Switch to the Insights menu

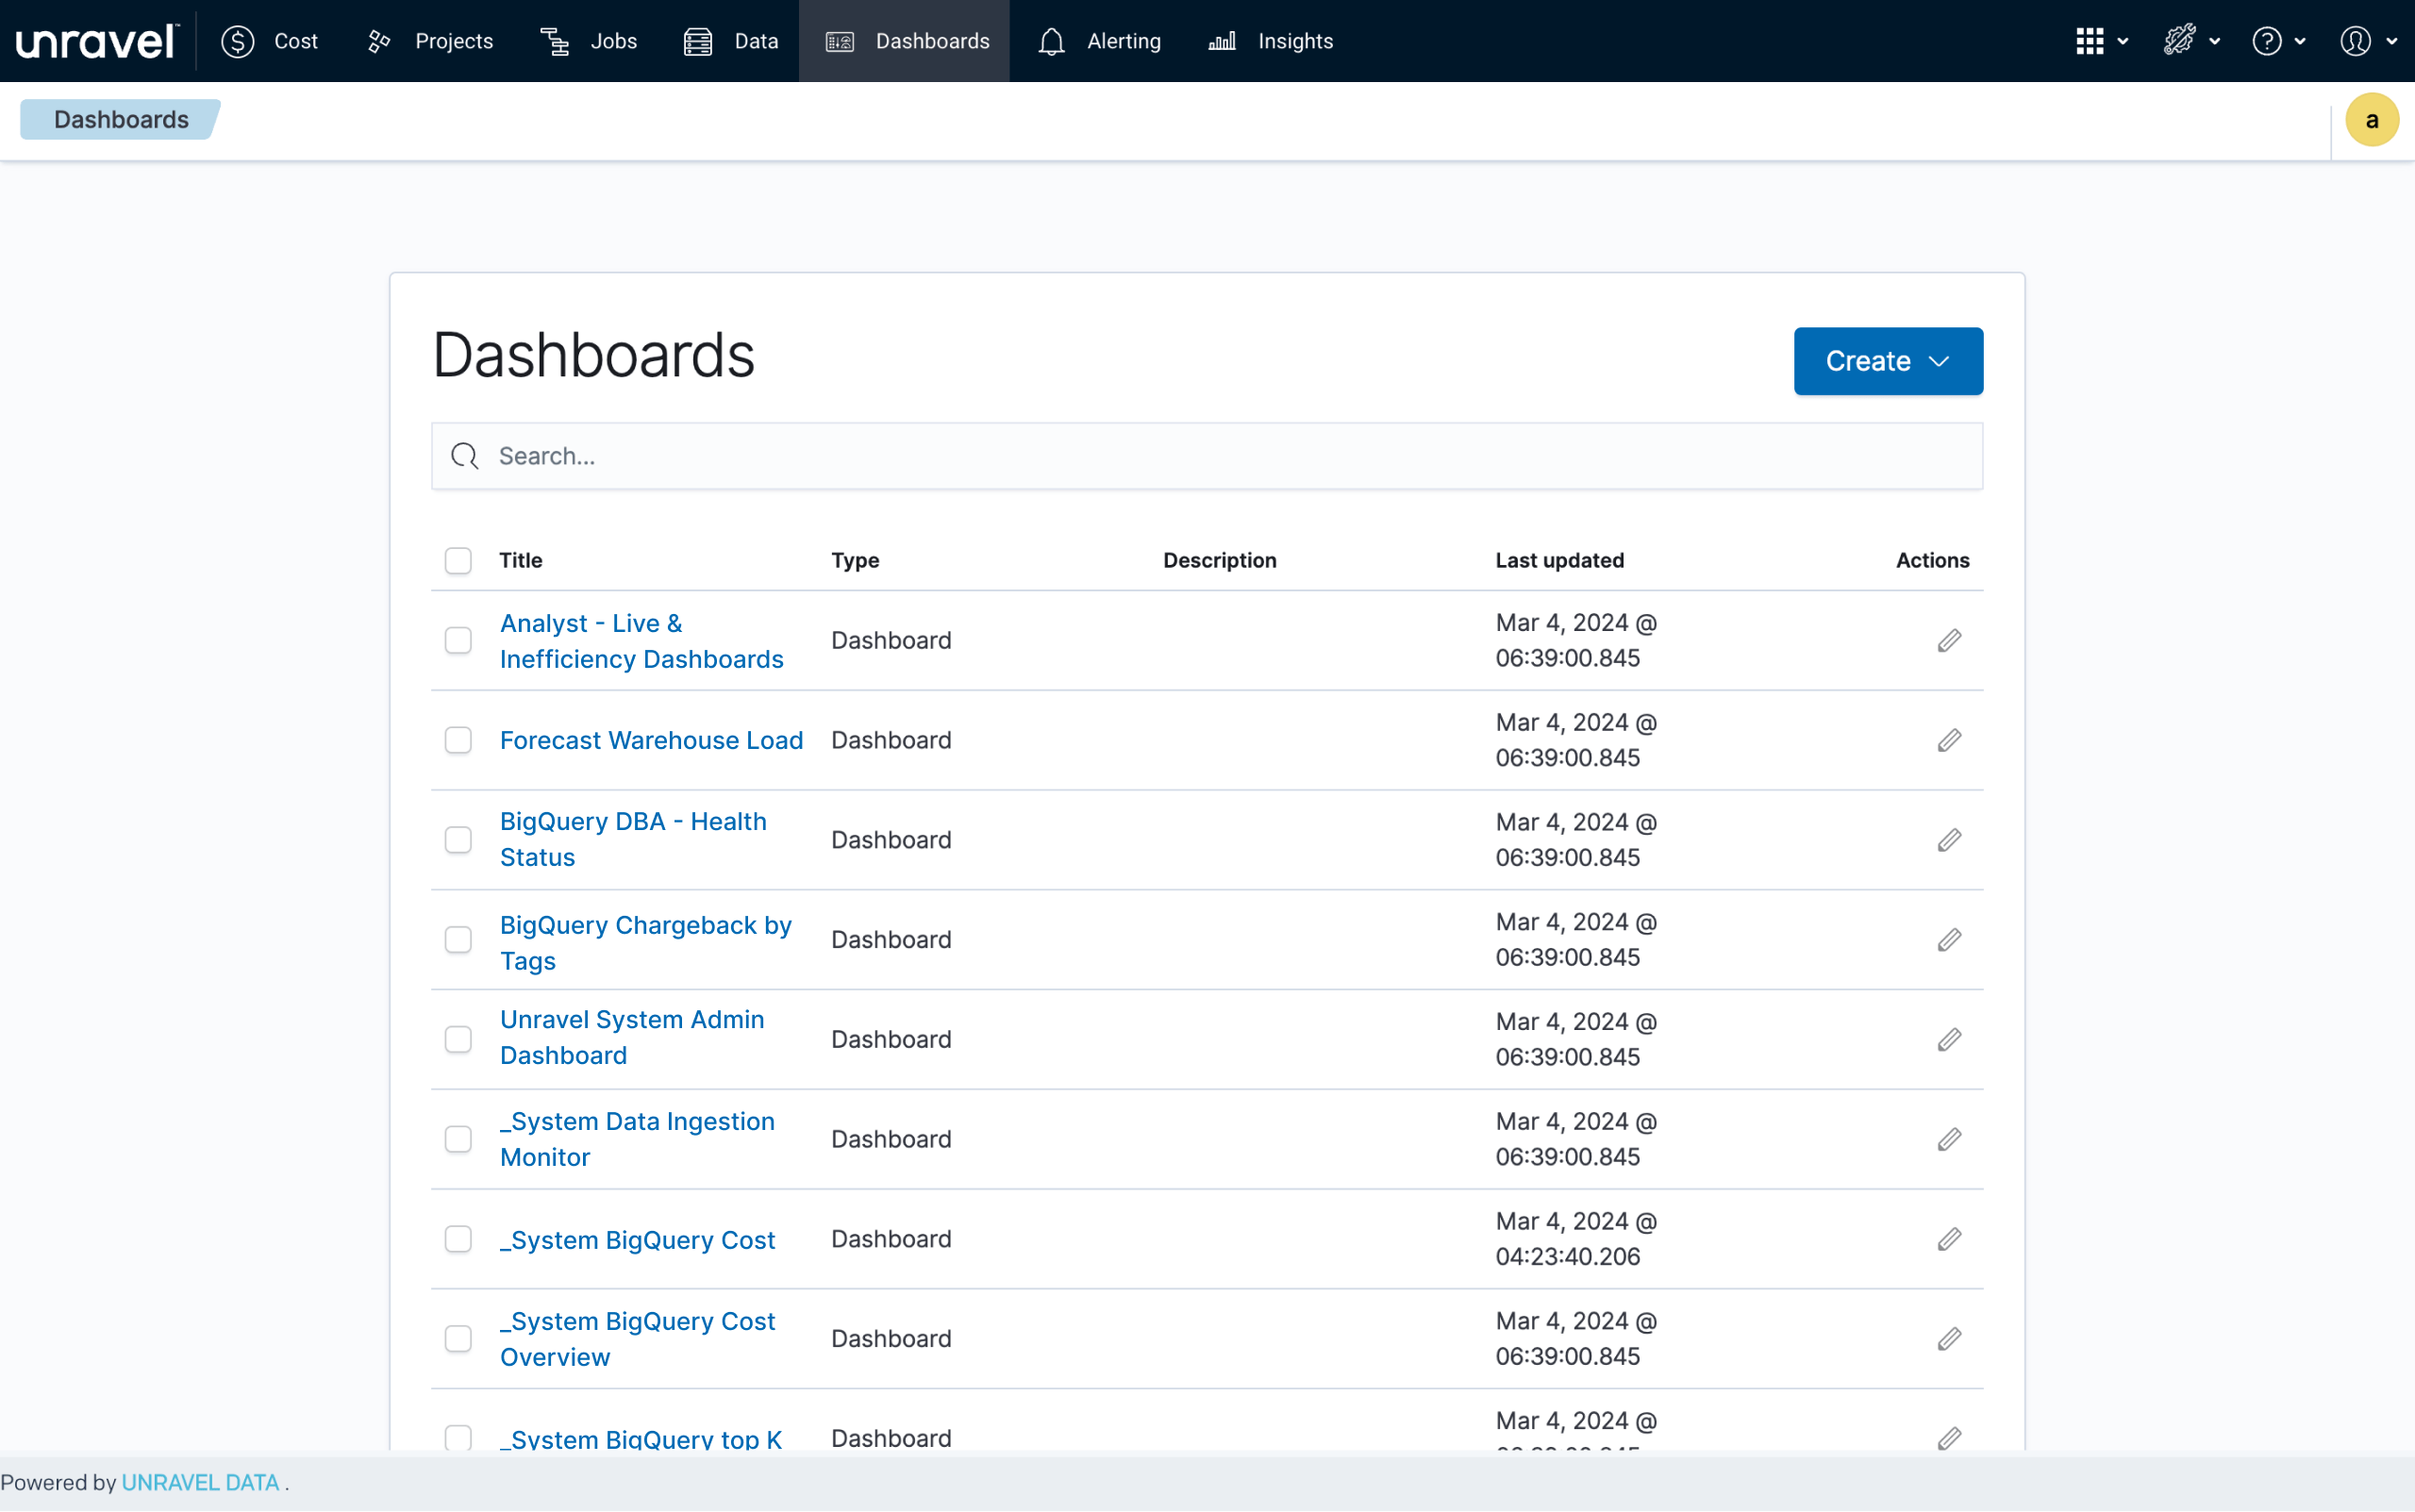(1271, 41)
